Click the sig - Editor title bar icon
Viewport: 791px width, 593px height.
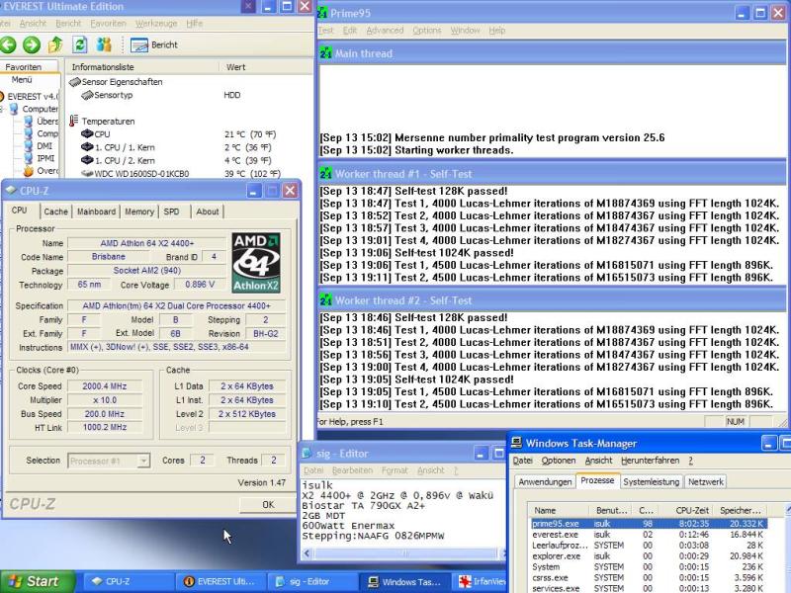(307, 454)
